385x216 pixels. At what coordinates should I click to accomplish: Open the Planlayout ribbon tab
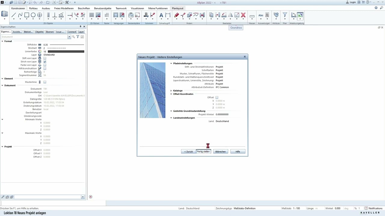[177, 8]
